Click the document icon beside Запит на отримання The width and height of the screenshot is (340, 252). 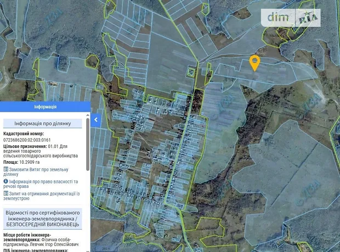pyautogui.click(x=6, y=193)
